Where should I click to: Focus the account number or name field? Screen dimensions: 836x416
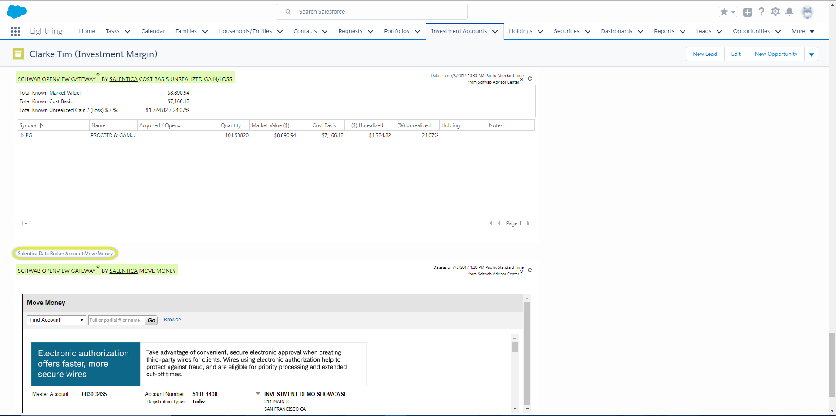coord(116,321)
